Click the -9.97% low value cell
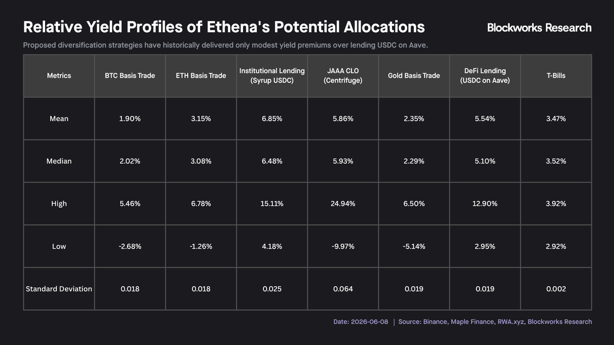614x345 pixels. 343,246
